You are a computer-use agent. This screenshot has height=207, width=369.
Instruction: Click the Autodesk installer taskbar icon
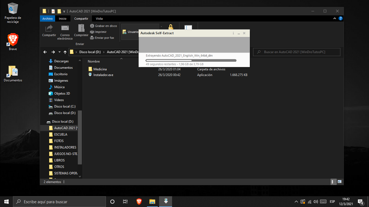(x=166, y=202)
